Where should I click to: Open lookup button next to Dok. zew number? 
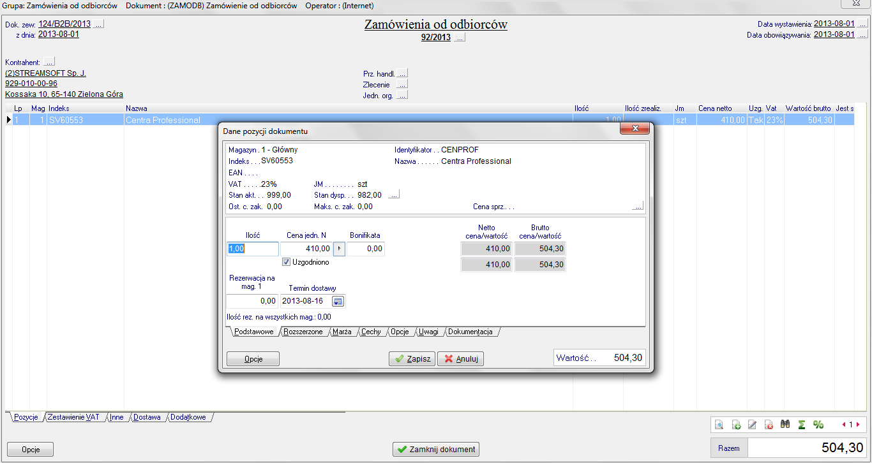(x=98, y=24)
